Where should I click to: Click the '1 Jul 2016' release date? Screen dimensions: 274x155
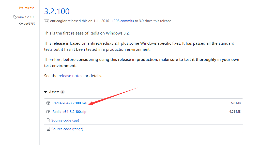101,21
